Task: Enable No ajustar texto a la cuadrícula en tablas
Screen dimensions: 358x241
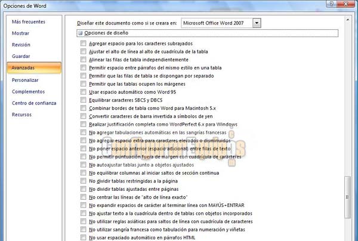Action: 84,213
